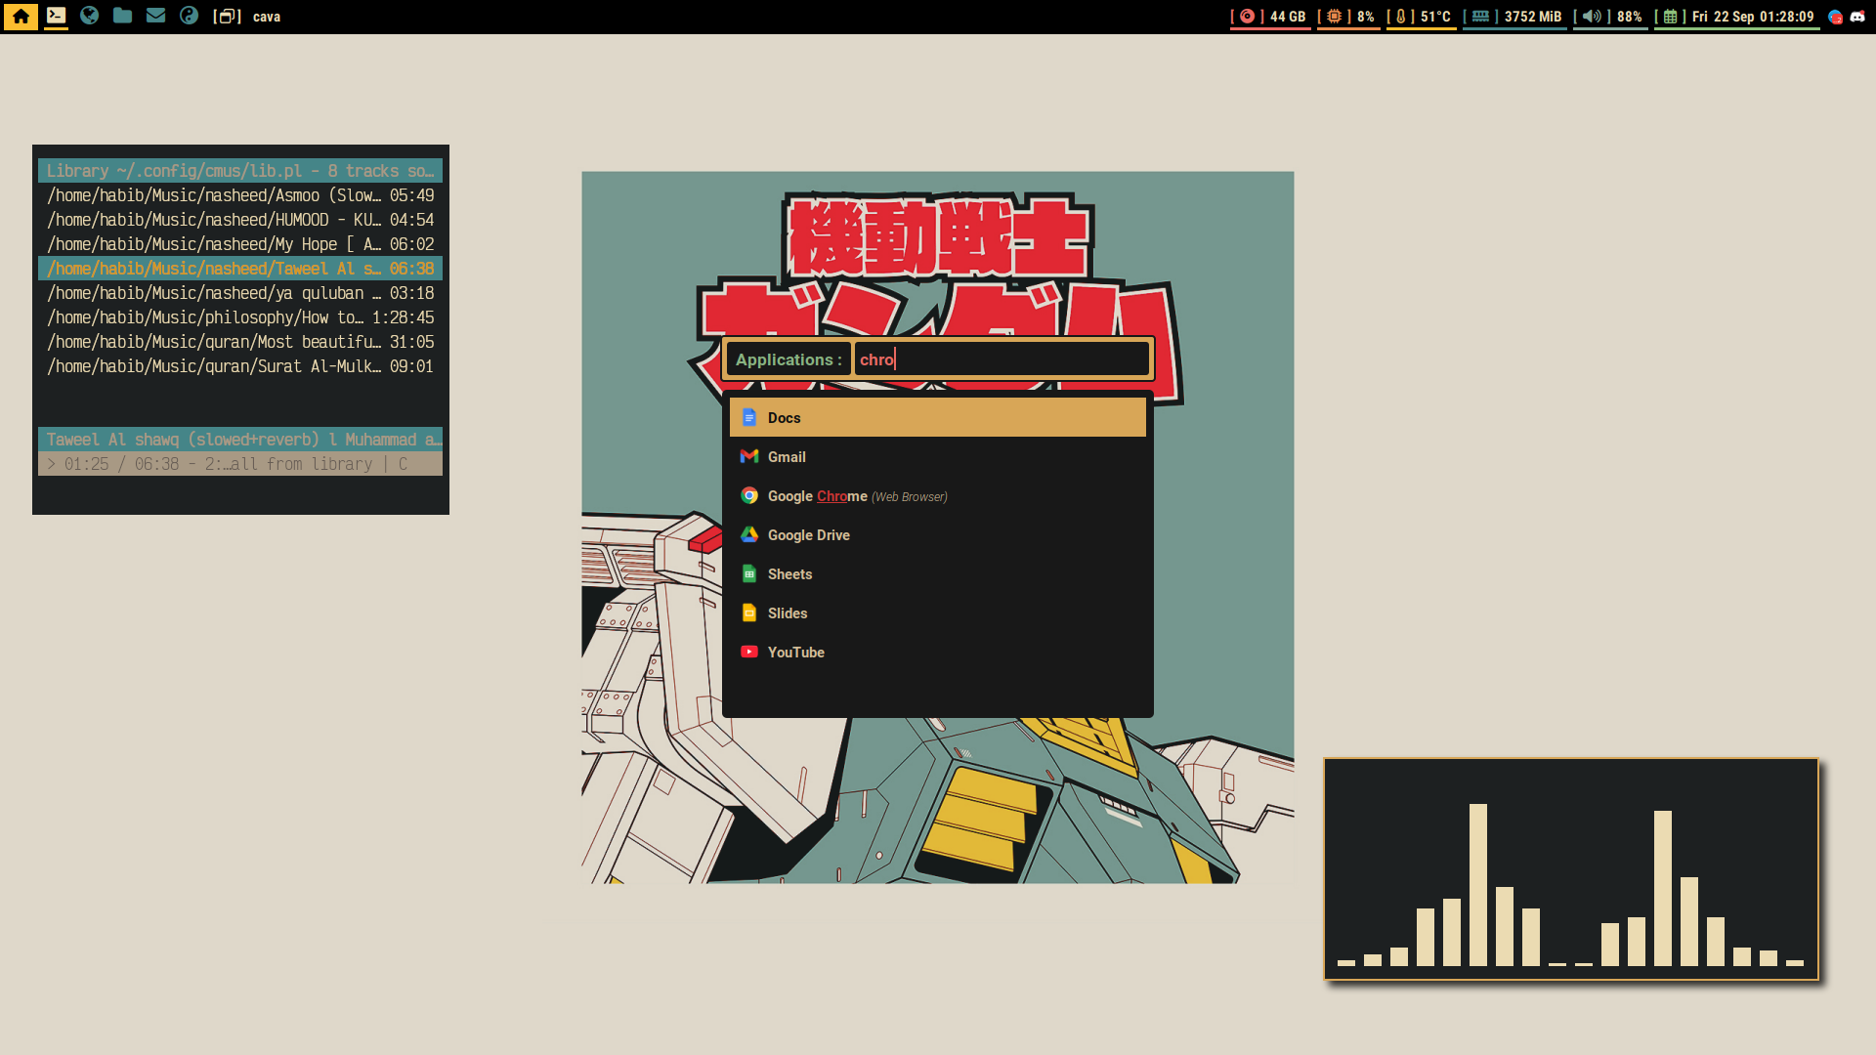Open the terminal icon in the top bar
This screenshot has height=1055, width=1876.
57,16
